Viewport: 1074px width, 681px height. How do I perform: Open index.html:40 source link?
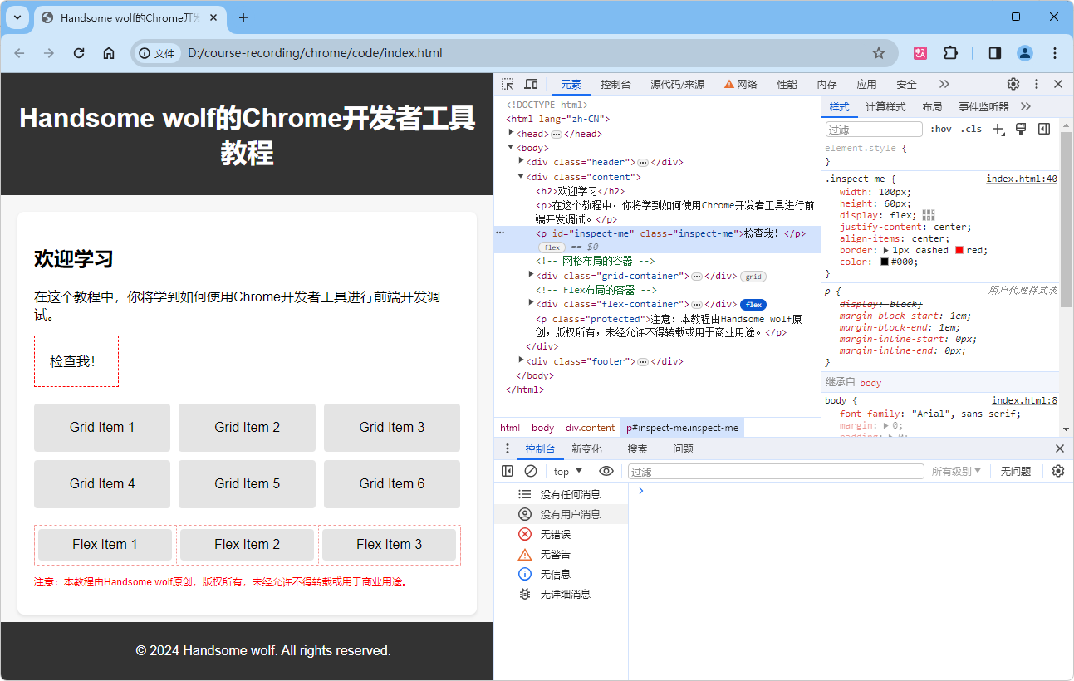click(x=1022, y=179)
